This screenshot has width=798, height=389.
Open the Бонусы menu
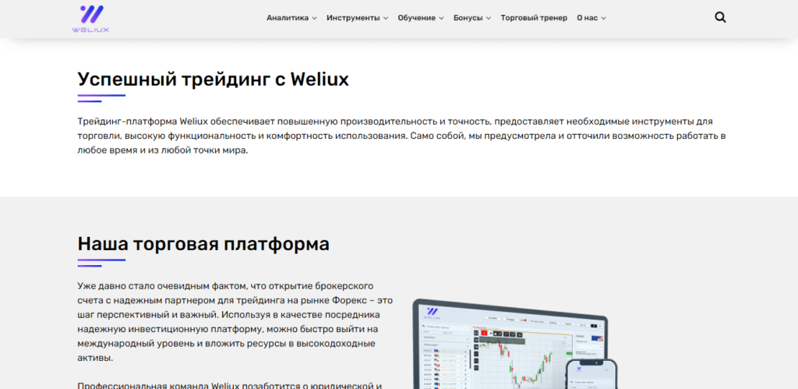tap(472, 18)
